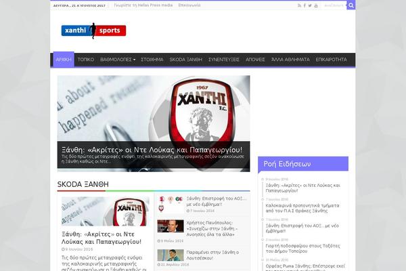Open sidebar news Επιστροφή του ΑΟΞ
The image size is (406, 271).
[302, 228]
